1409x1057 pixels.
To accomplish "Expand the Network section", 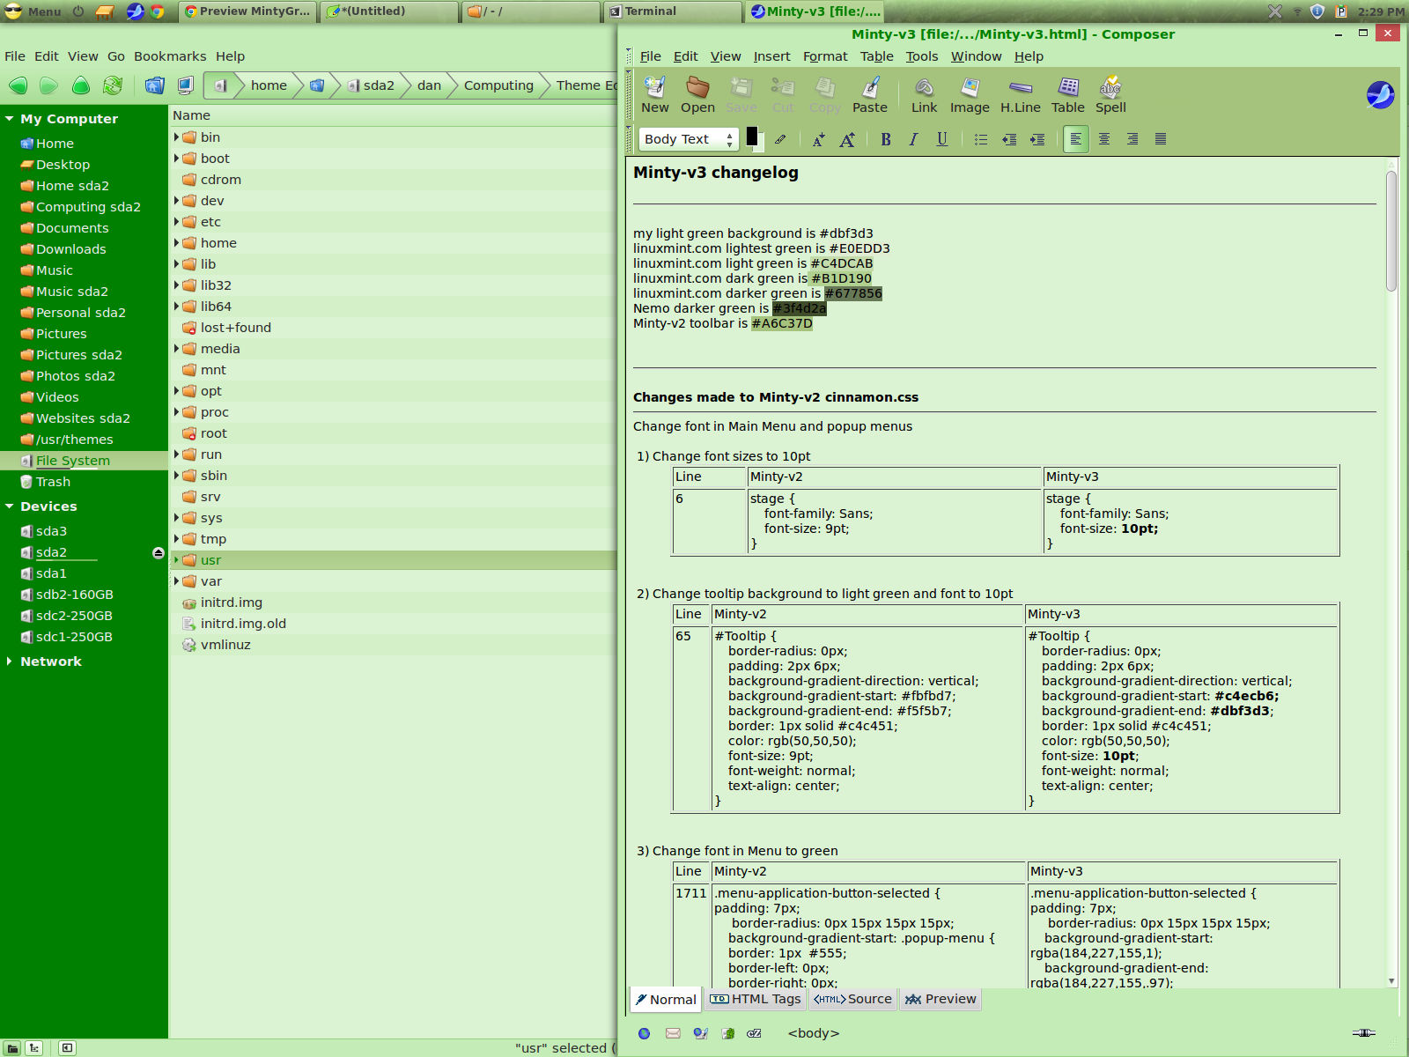I will coord(10,662).
